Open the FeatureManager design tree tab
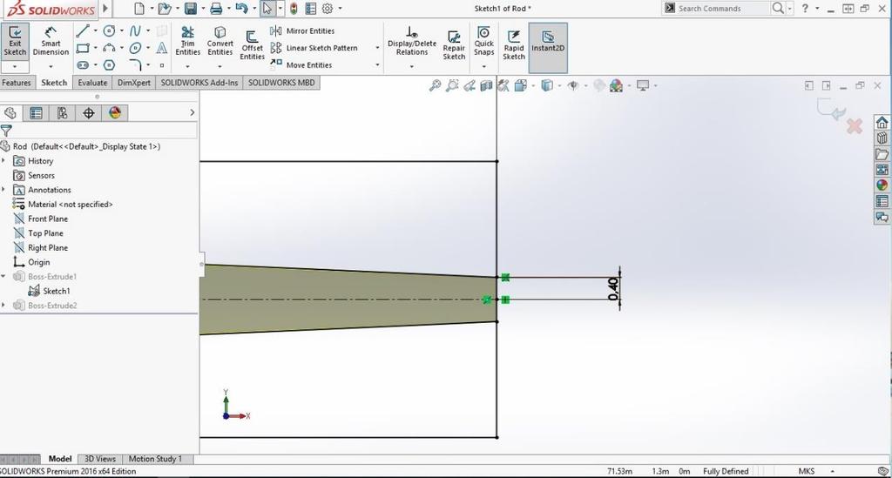 click(x=10, y=112)
